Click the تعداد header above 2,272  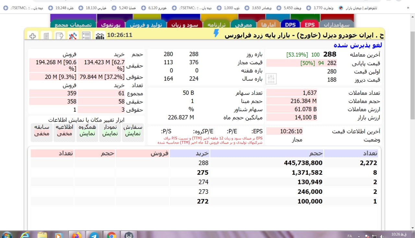tap(351, 153)
